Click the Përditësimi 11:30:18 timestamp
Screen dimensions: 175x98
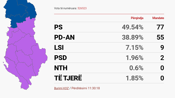click(86, 88)
